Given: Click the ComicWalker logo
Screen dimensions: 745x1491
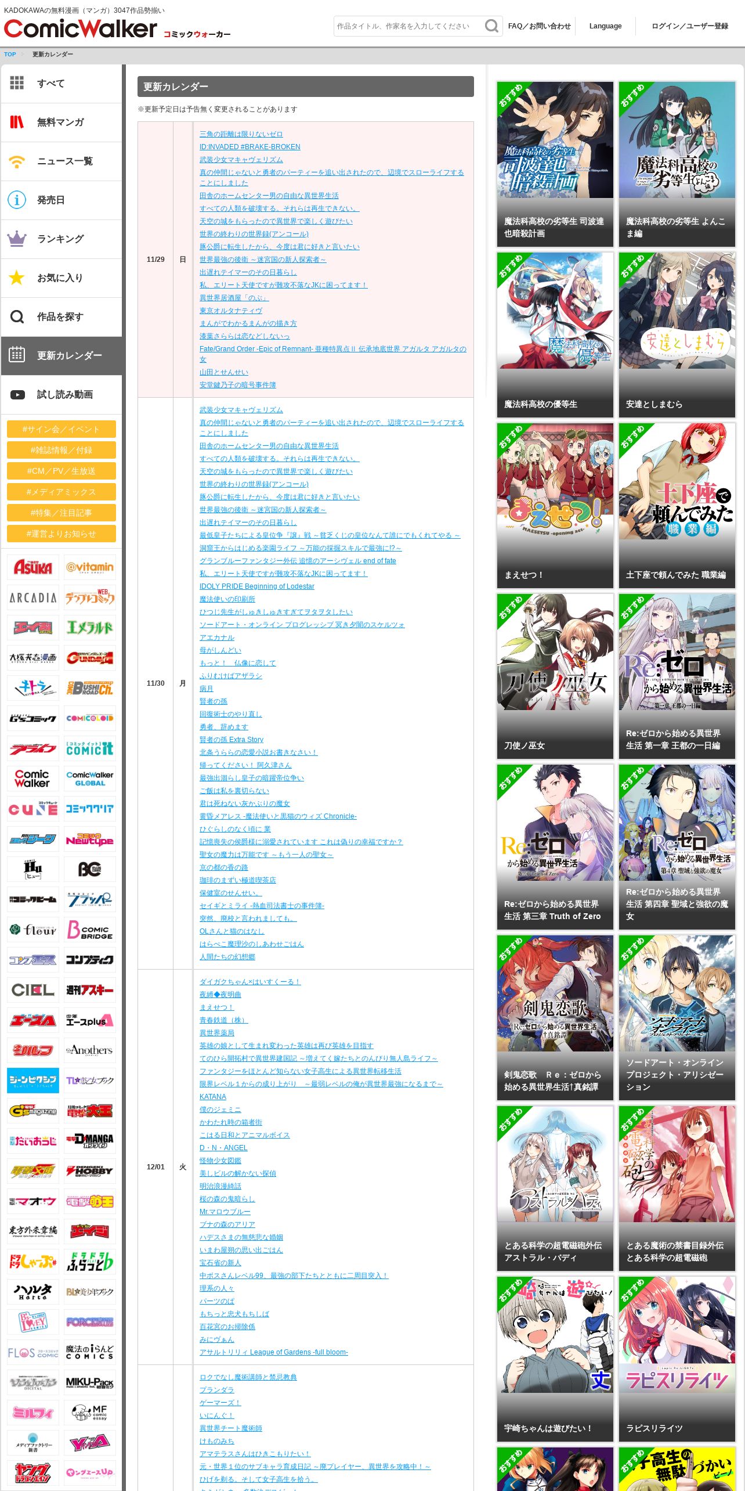Looking at the screenshot, I should pyautogui.click(x=81, y=28).
